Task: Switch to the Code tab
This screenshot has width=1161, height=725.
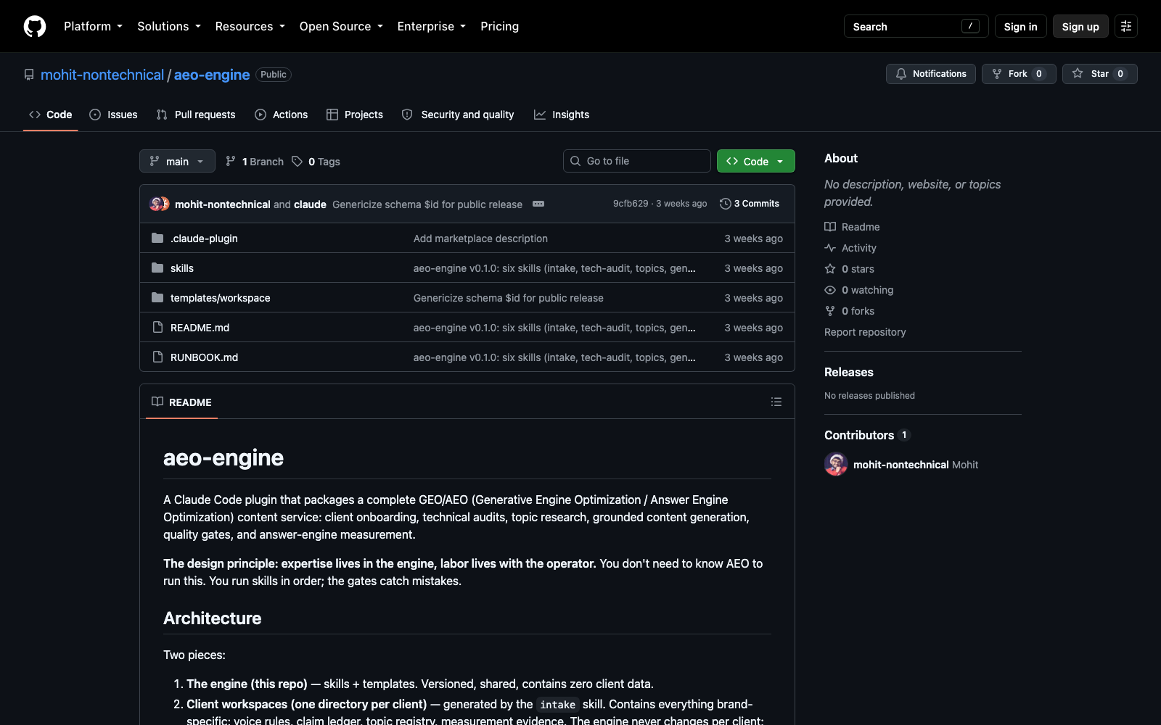Action: pos(51,115)
